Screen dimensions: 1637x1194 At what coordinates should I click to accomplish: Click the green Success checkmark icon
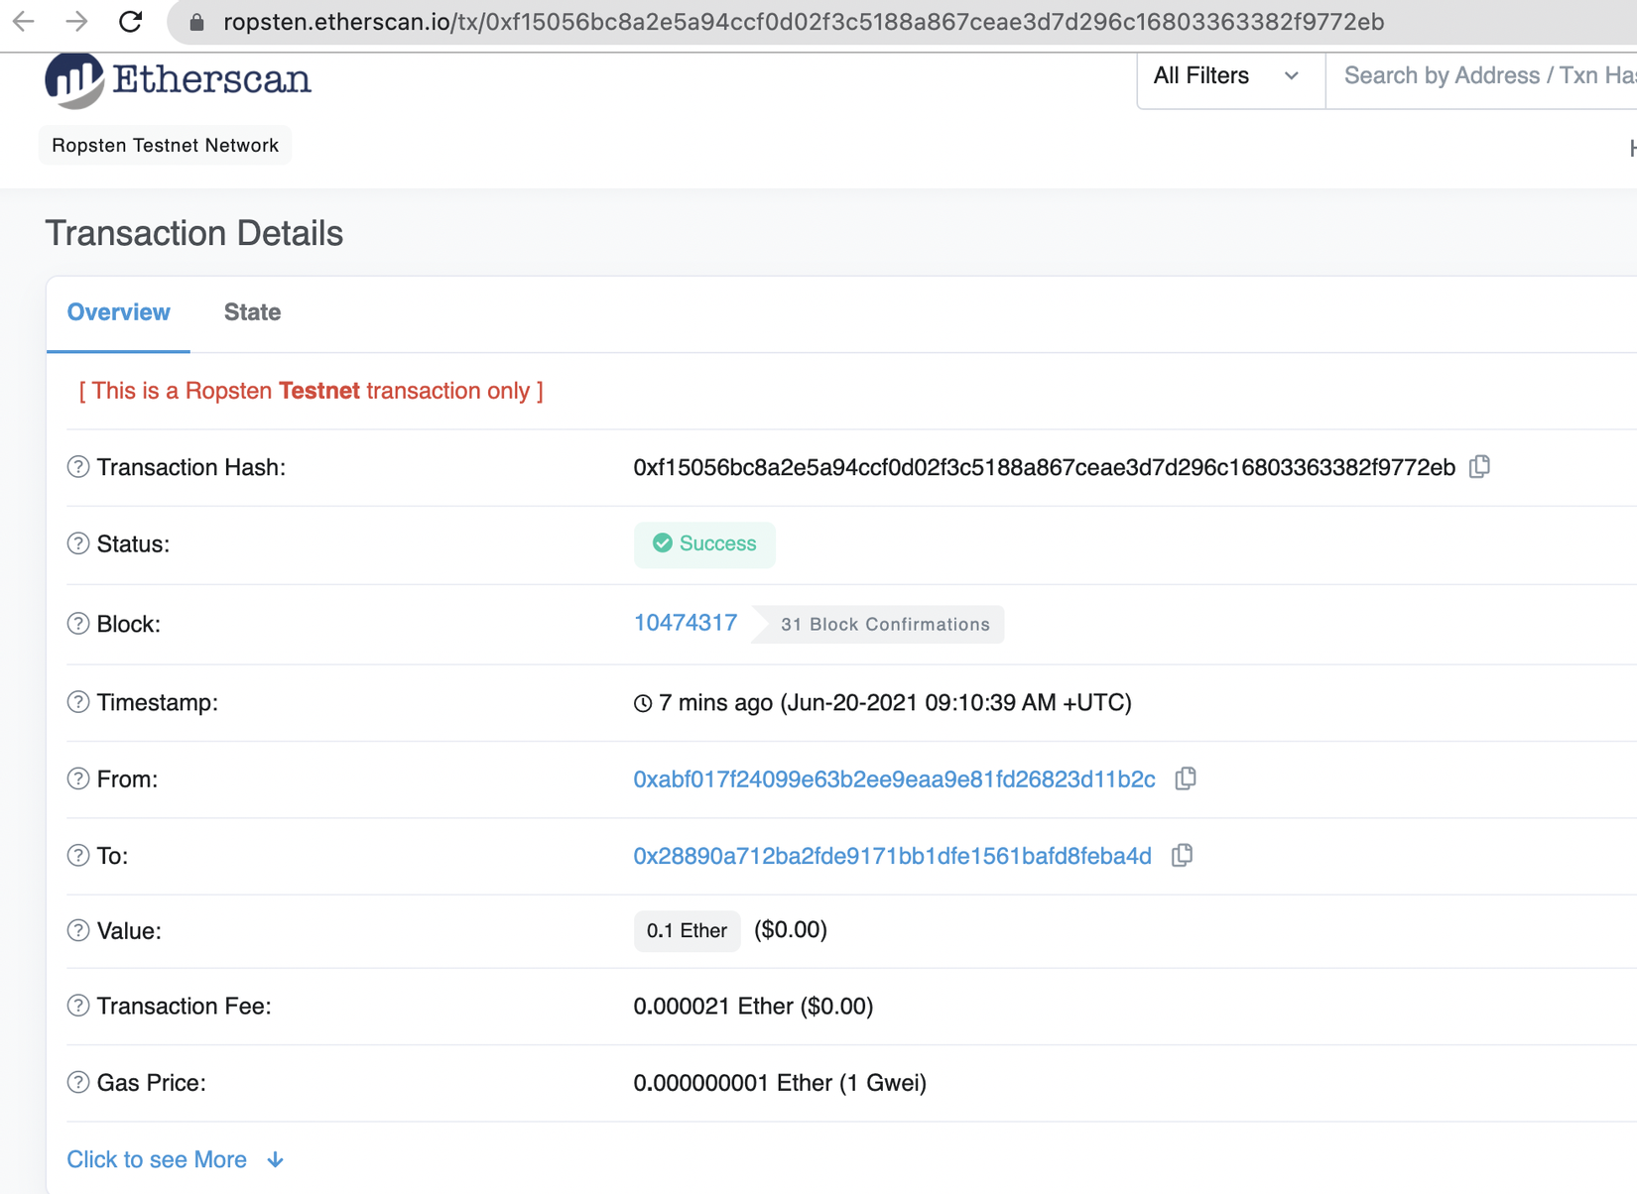pyautogui.click(x=663, y=543)
